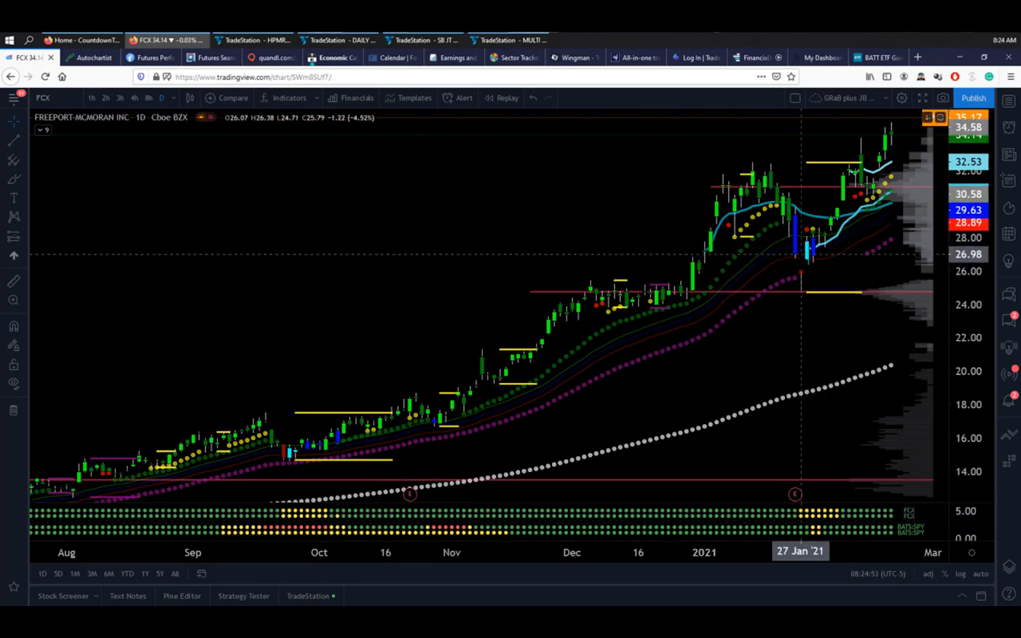Open indicator Templates
Screen dimensions: 1021x638
(408, 98)
